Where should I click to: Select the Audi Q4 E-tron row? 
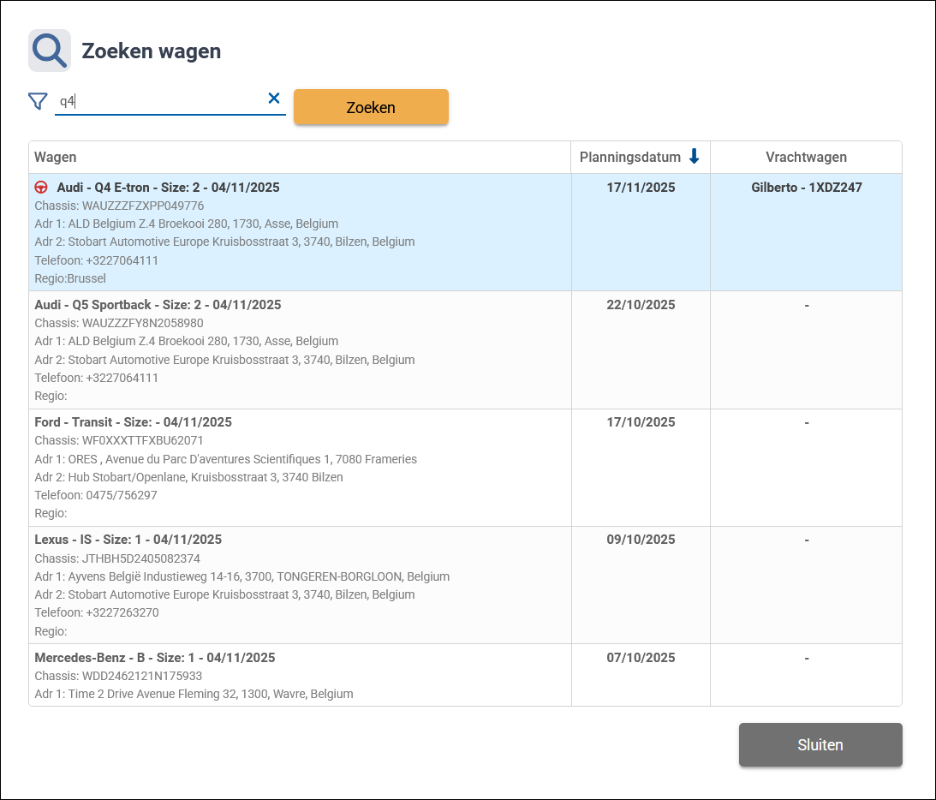click(300, 232)
